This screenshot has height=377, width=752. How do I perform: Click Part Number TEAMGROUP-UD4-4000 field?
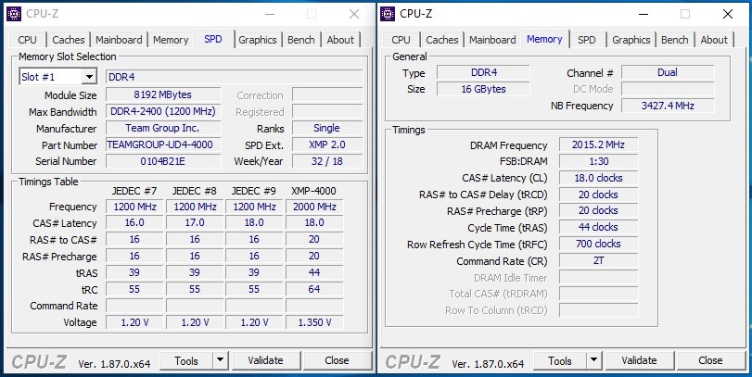tap(163, 145)
